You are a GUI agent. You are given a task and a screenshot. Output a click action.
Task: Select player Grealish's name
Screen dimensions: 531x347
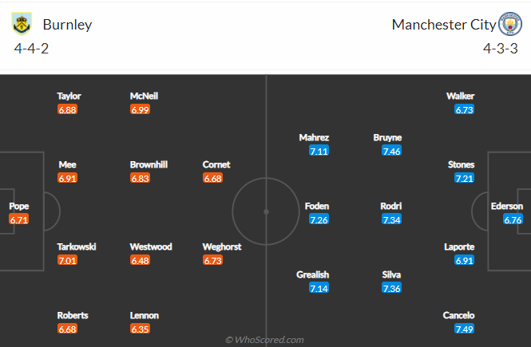(312, 274)
